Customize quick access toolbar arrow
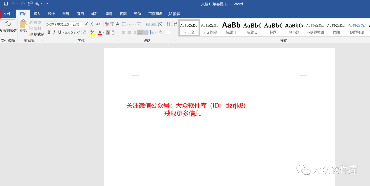Screen dimensions: 370x186 [47, 4]
